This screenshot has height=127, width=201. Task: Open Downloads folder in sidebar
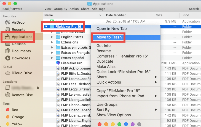tap(18, 58)
